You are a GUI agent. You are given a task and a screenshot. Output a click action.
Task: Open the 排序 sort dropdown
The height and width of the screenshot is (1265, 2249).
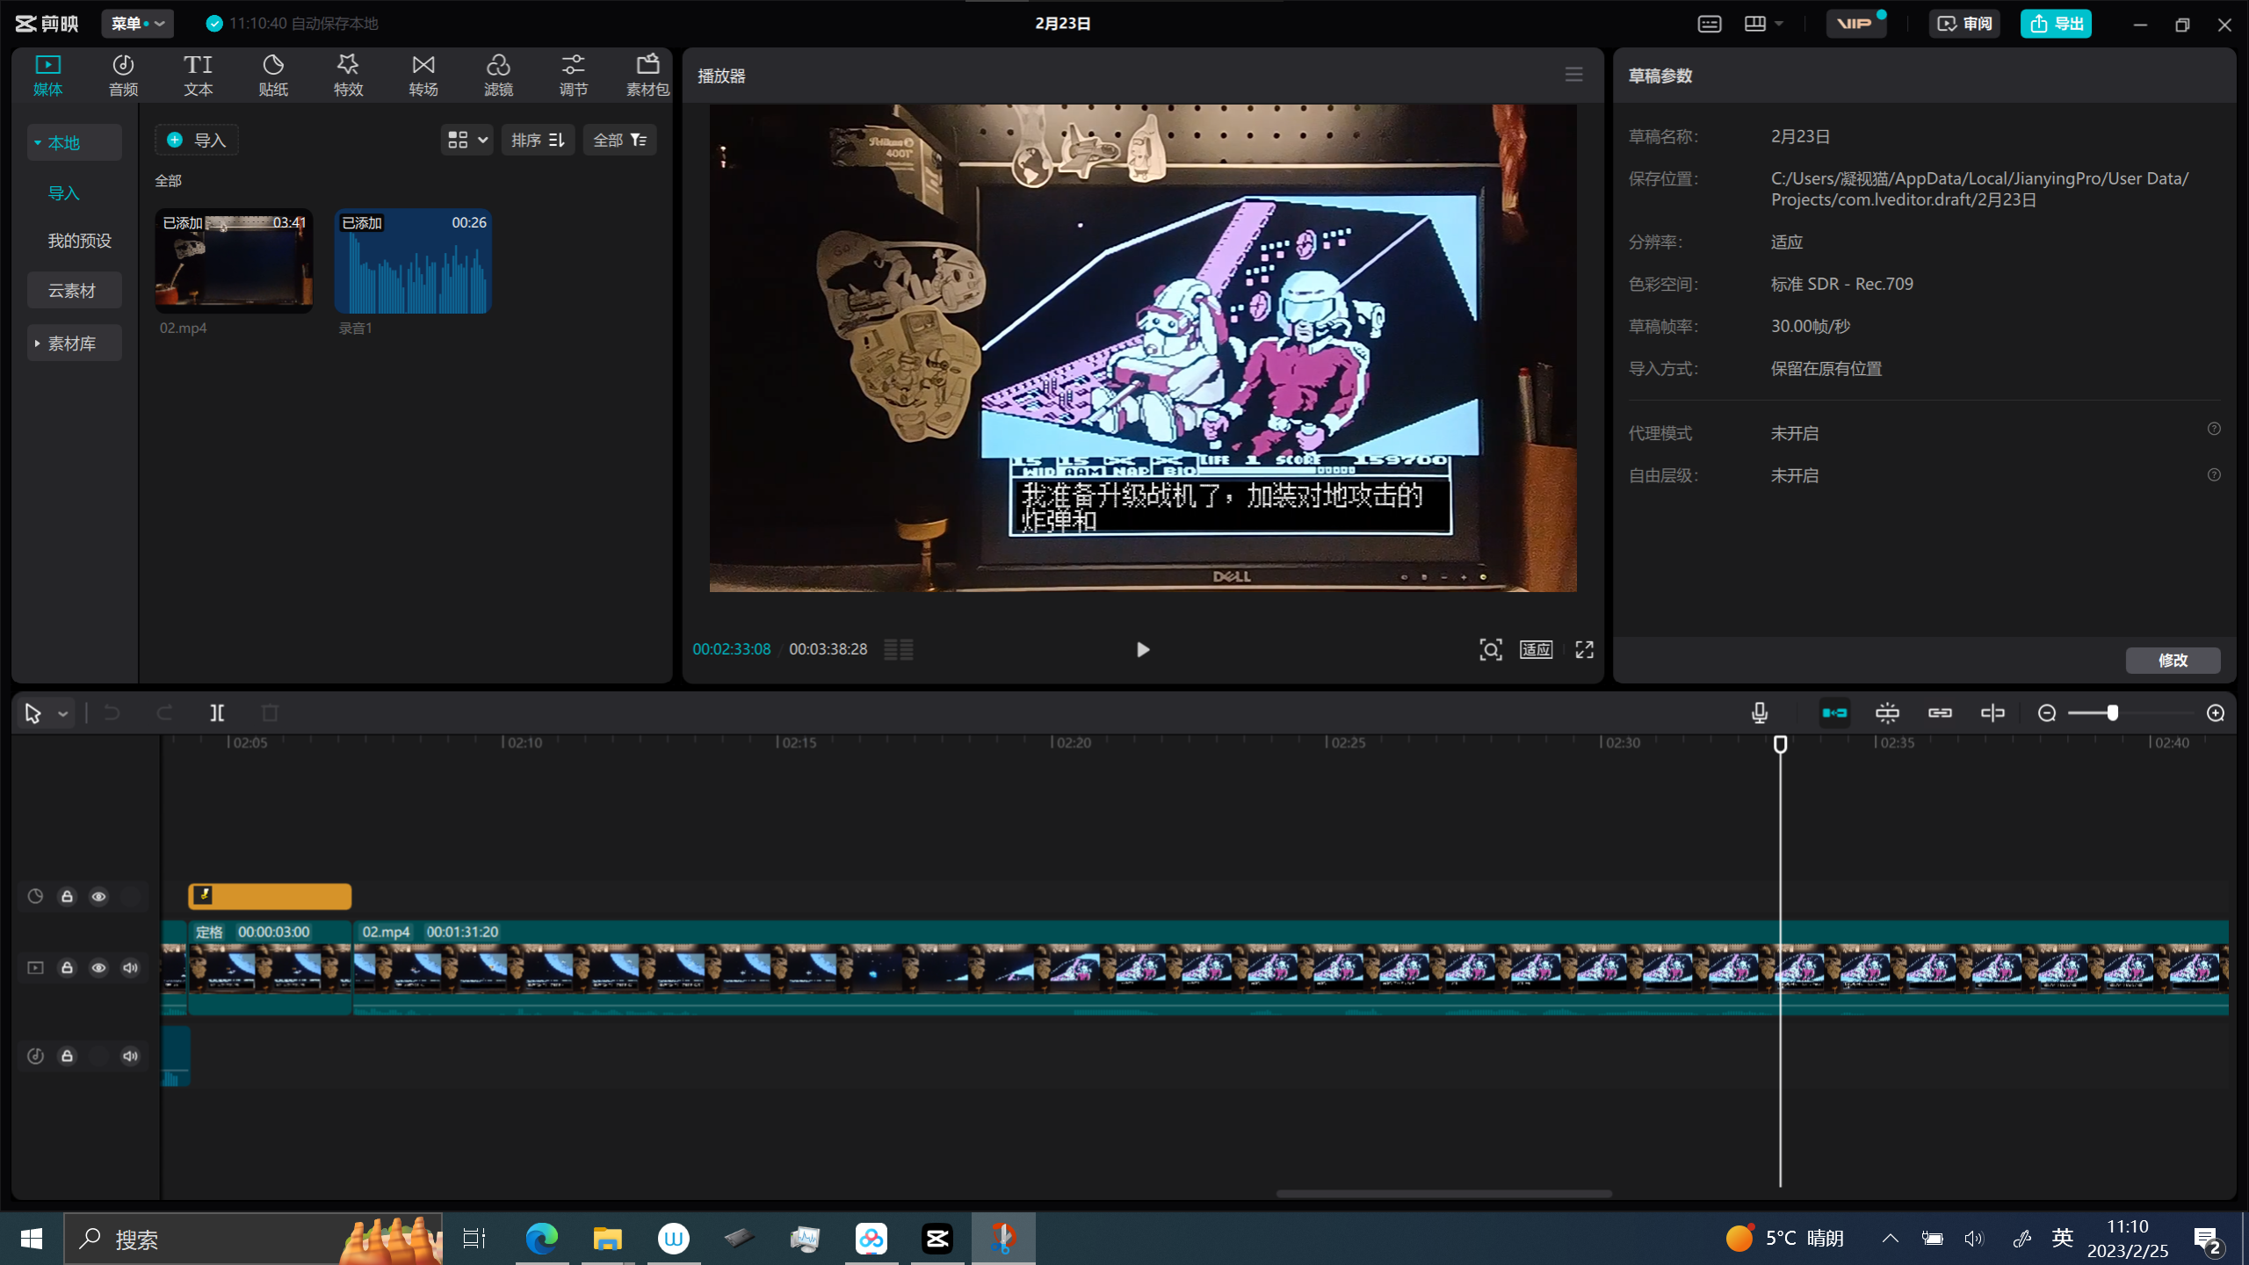pos(538,140)
